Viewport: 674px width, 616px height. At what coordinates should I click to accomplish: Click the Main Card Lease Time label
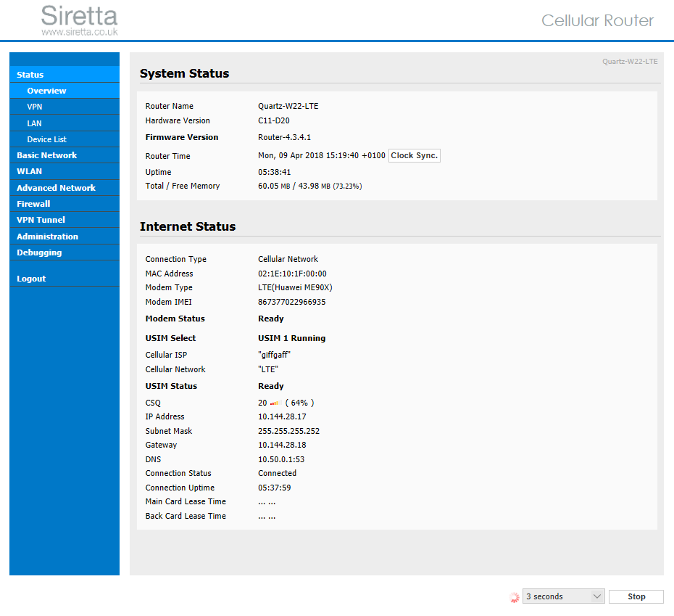tap(186, 501)
